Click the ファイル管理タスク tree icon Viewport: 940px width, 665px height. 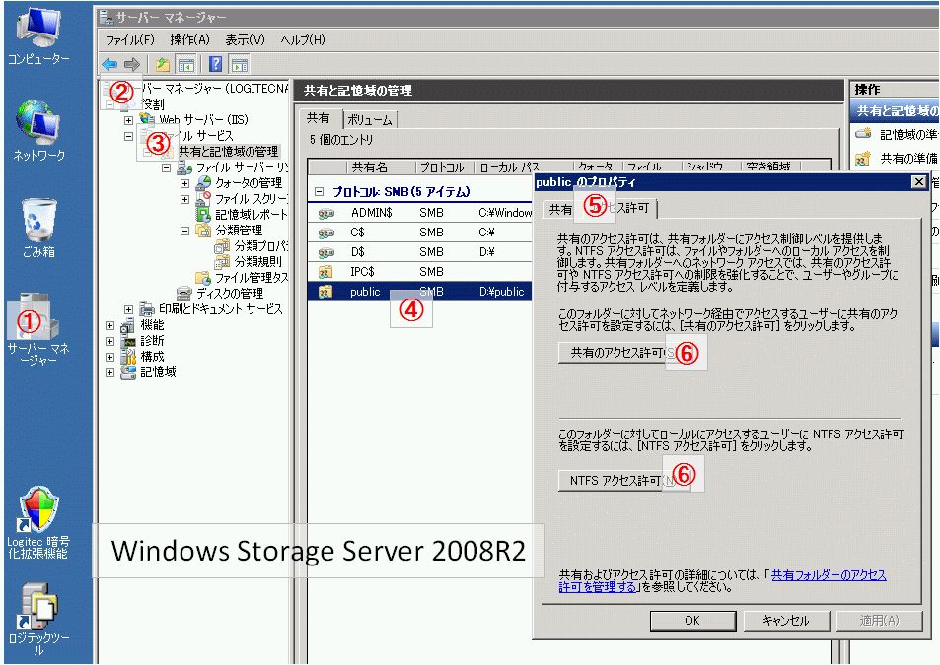click(x=204, y=278)
